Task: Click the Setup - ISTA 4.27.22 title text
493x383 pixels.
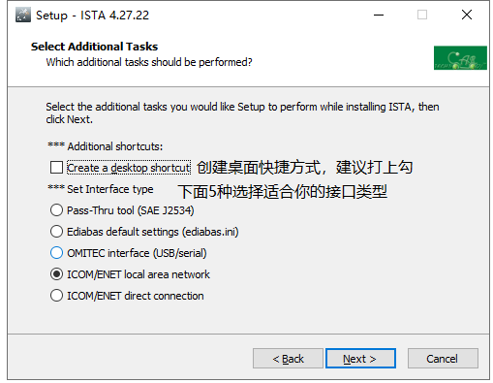Action: [92, 16]
